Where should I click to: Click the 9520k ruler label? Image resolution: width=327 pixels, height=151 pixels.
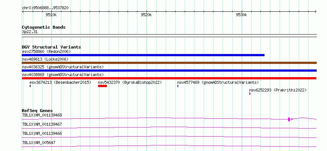[x=146, y=15]
